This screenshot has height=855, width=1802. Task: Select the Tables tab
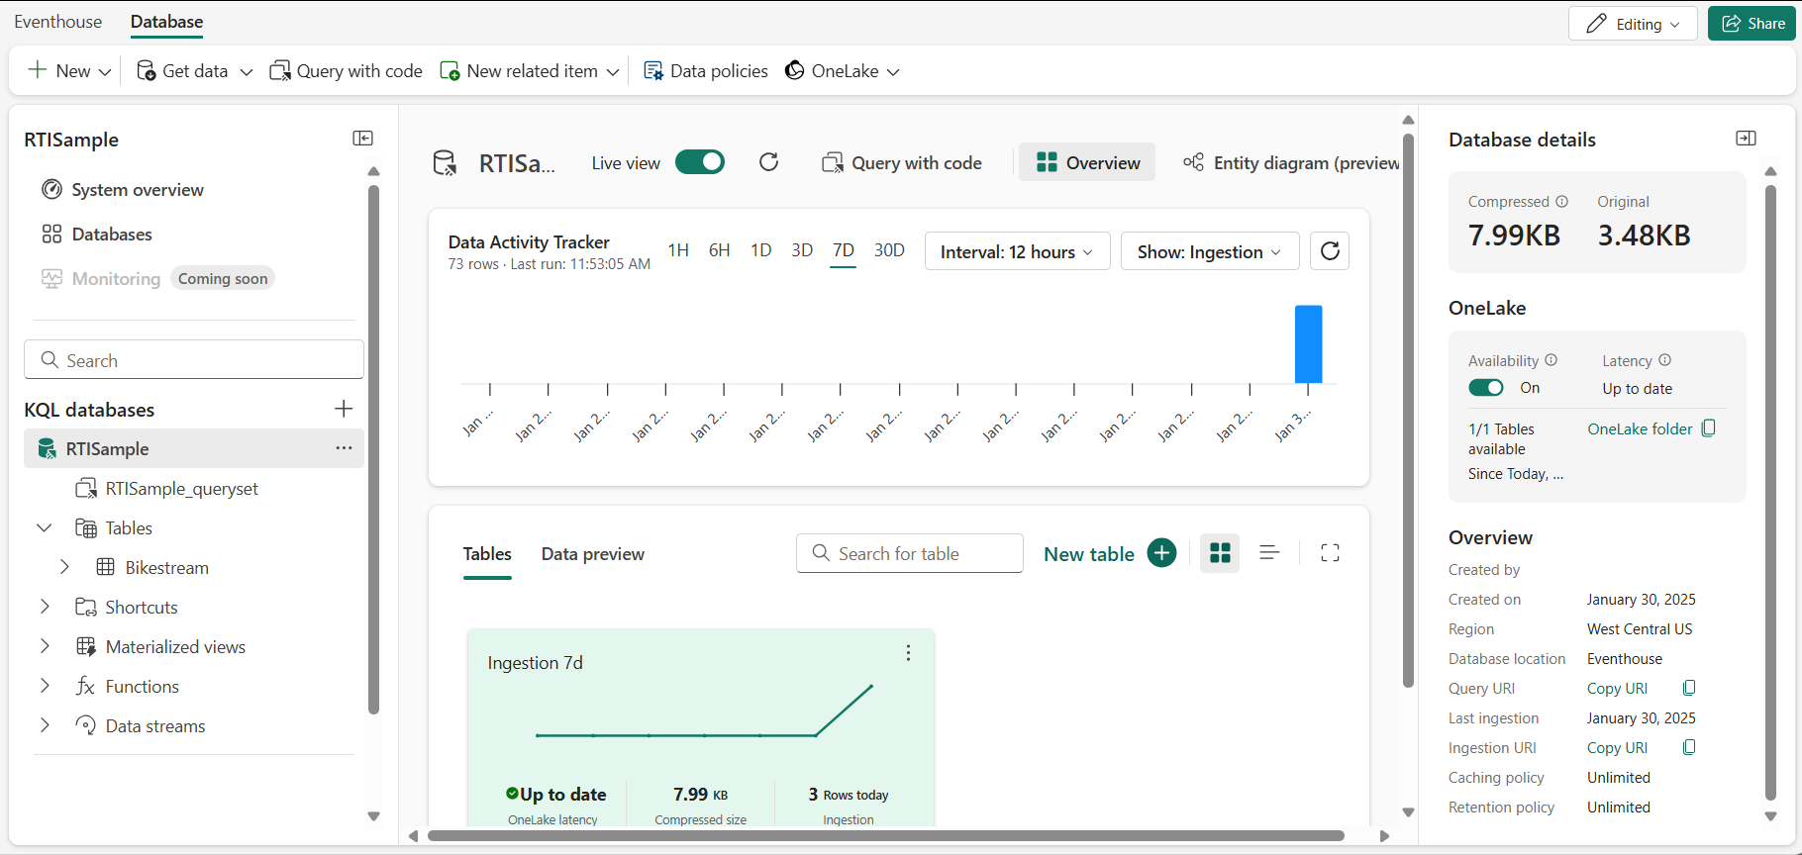487,554
